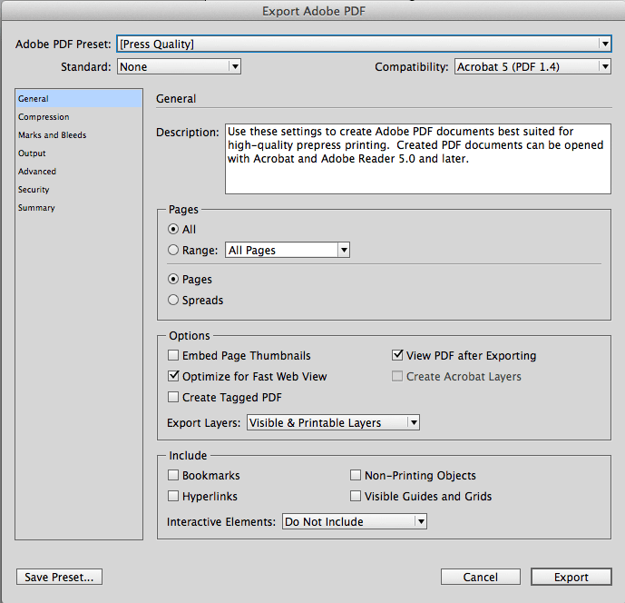This screenshot has width=625, height=603.
Task: Open the Security settings
Action: [79, 190]
